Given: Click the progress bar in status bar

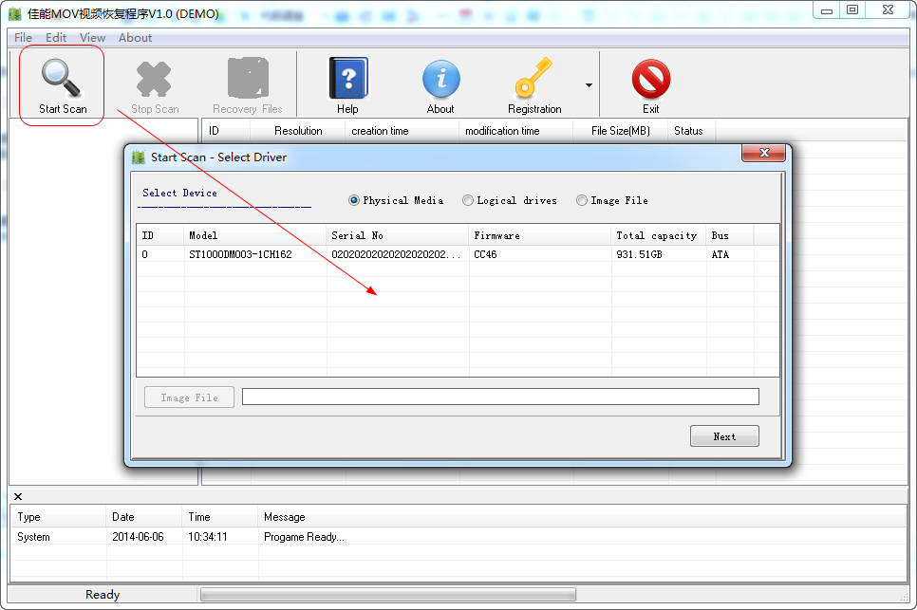Looking at the screenshot, I should click(x=388, y=595).
